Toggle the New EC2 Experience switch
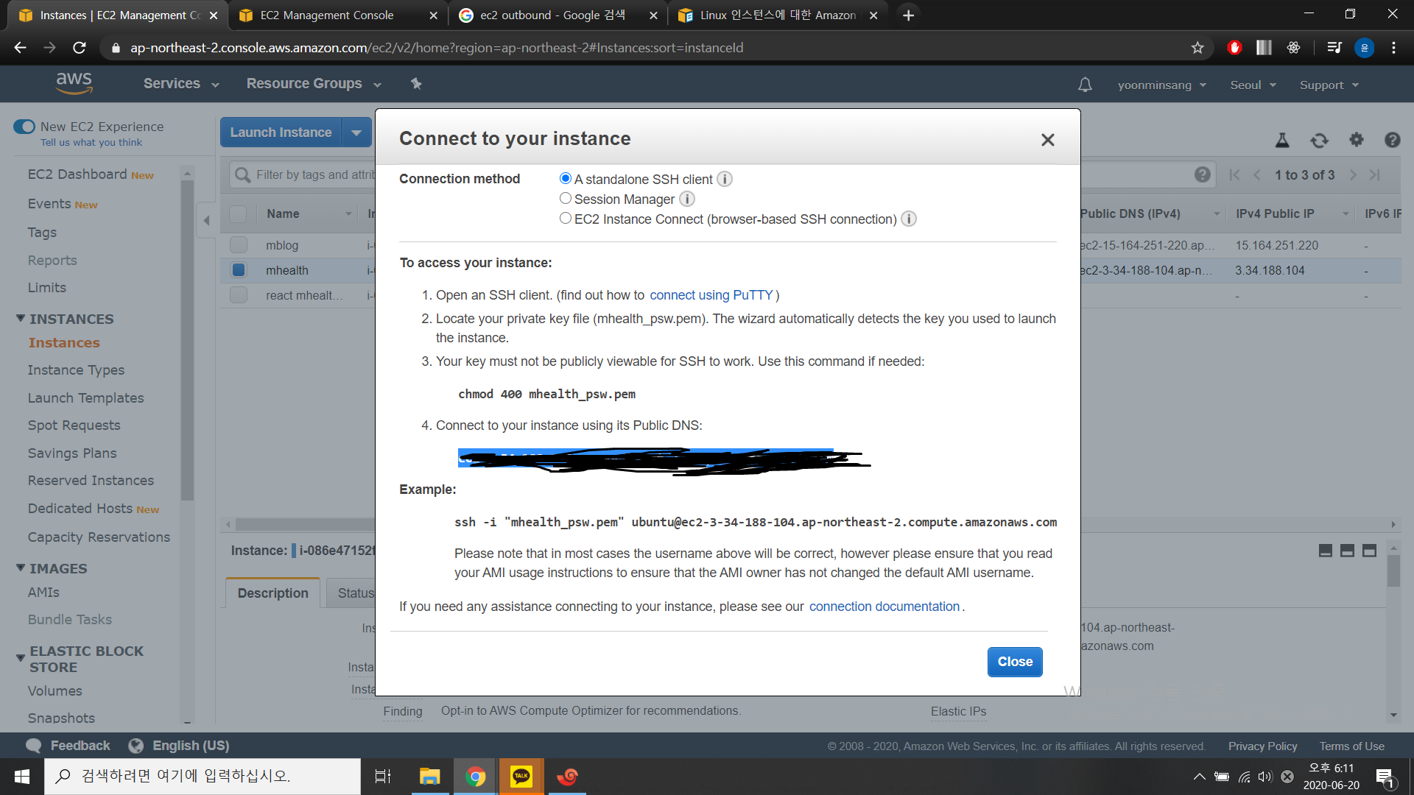 24,127
